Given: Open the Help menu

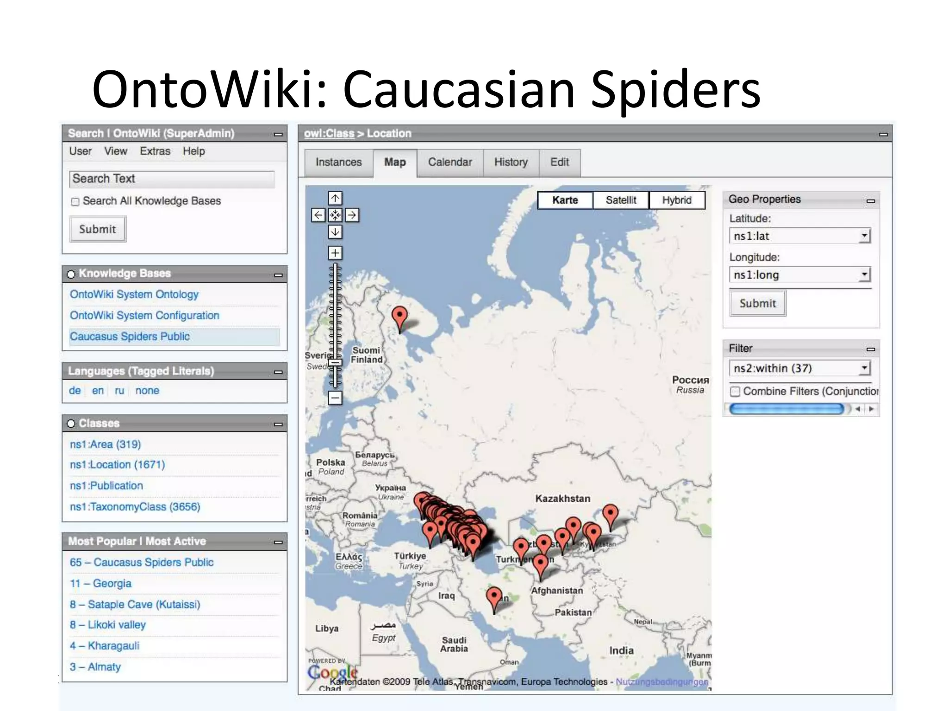Looking at the screenshot, I should click(193, 151).
